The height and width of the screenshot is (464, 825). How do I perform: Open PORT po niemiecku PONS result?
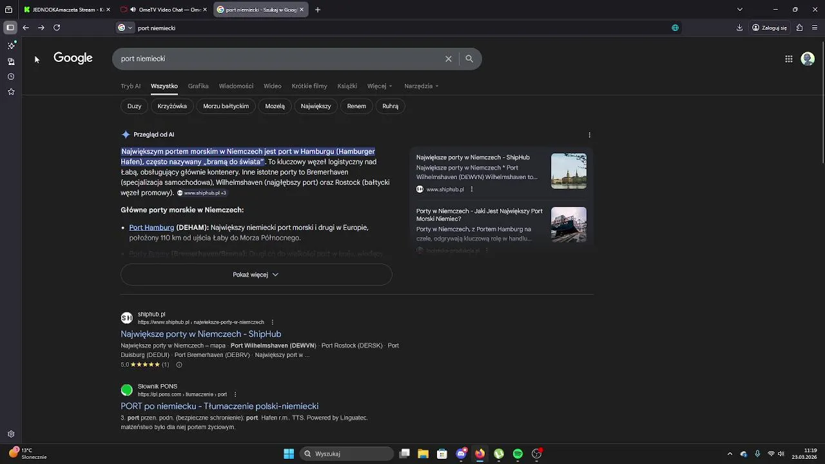(x=220, y=406)
